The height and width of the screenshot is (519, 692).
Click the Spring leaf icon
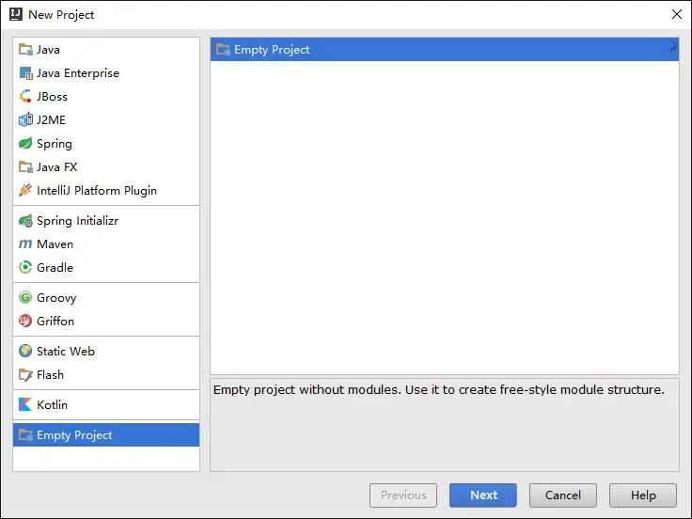[x=25, y=144]
